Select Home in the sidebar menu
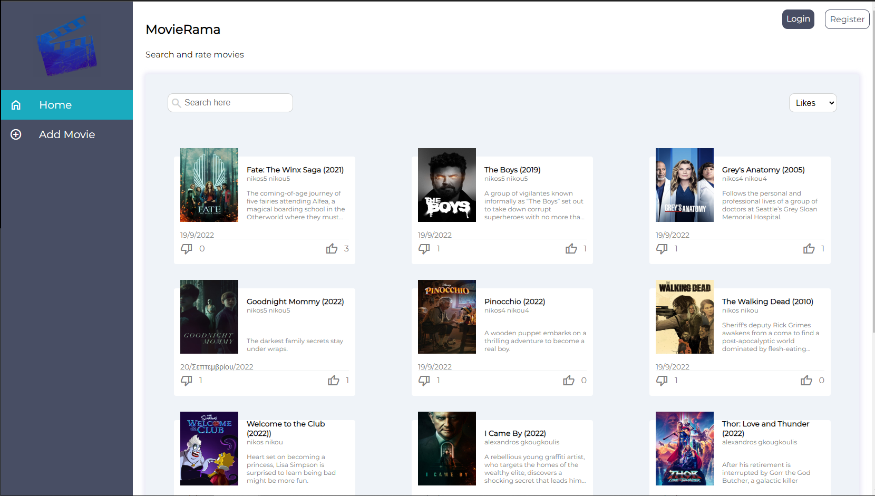 click(x=55, y=105)
